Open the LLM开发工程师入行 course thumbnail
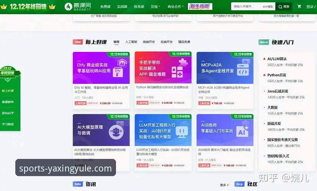 [163, 130]
